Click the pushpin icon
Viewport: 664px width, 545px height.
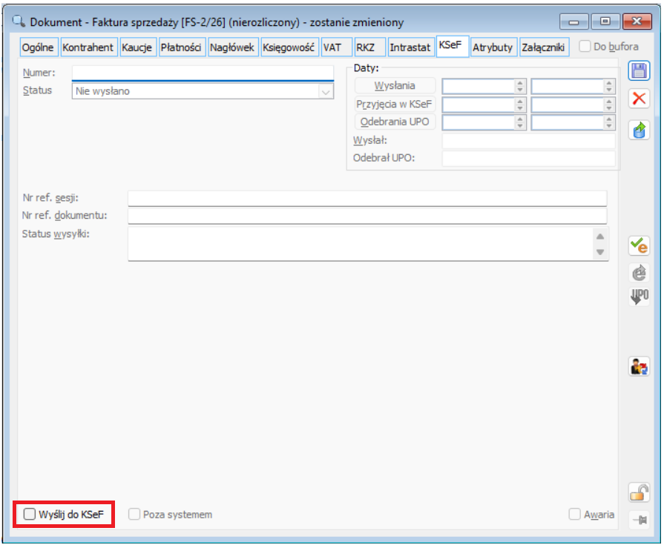(x=638, y=519)
